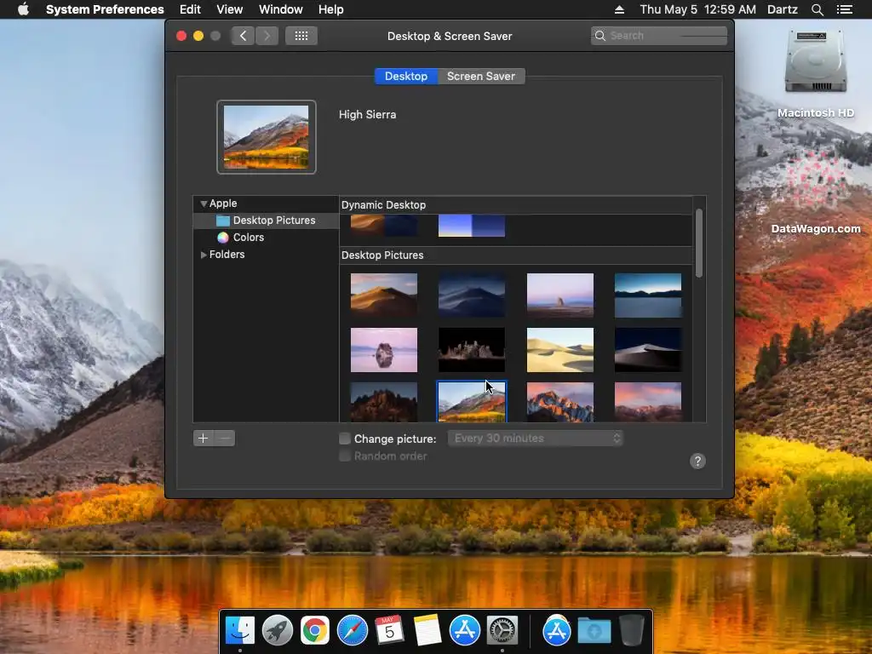Image resolution: width=872 pixels, height=654 pixels.
Task: Open the Apple menu
Action: click(23, 9)
